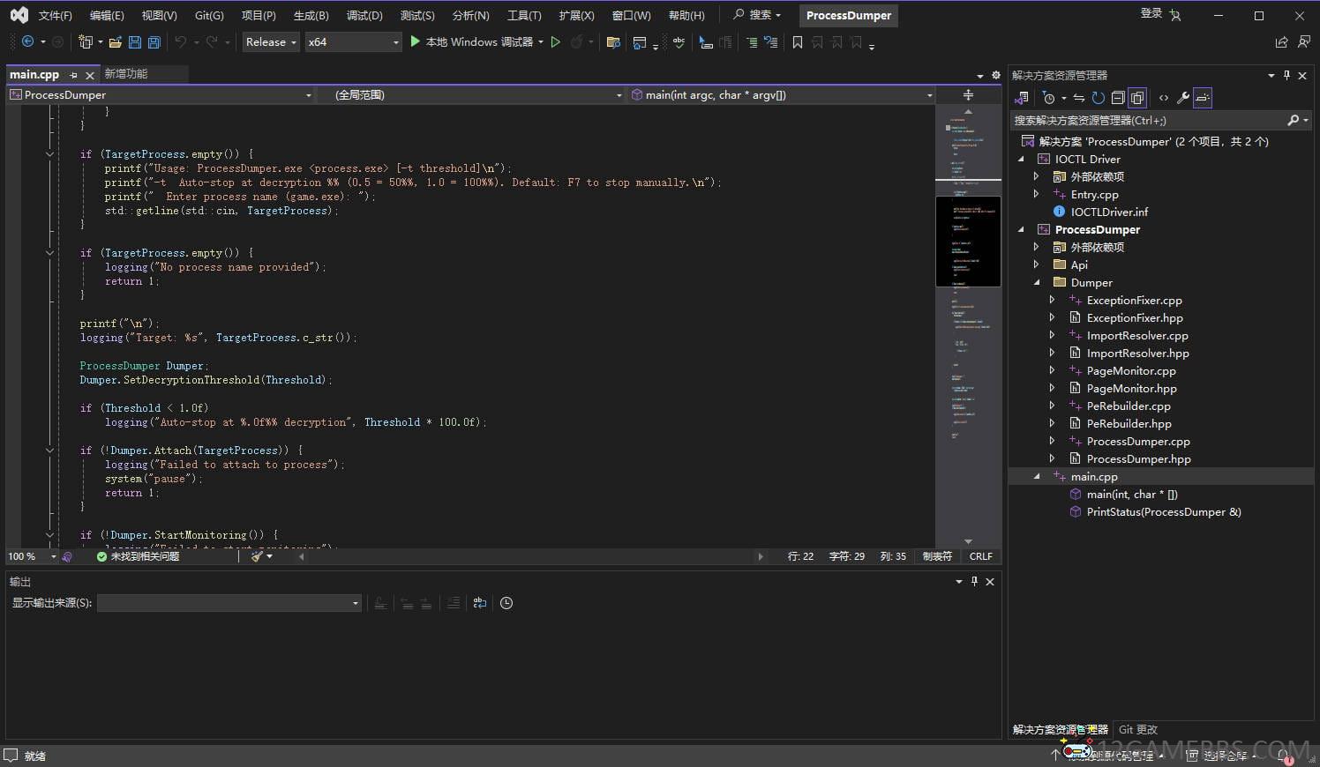Viewport: 1320px width, 767px height.
Task: Click the Save All toolbar icon
Action: click(x=154, y=42)
